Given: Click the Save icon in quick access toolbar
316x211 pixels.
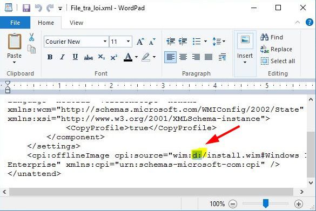Looking at the screenshot, I should click(x=26, y=8).
